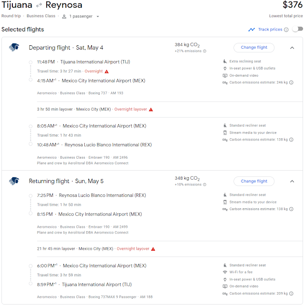Viewport: 304px width, 305px height.
Task: Click the 8:05 AM Mexico City departure line
Action: point(91,126)
